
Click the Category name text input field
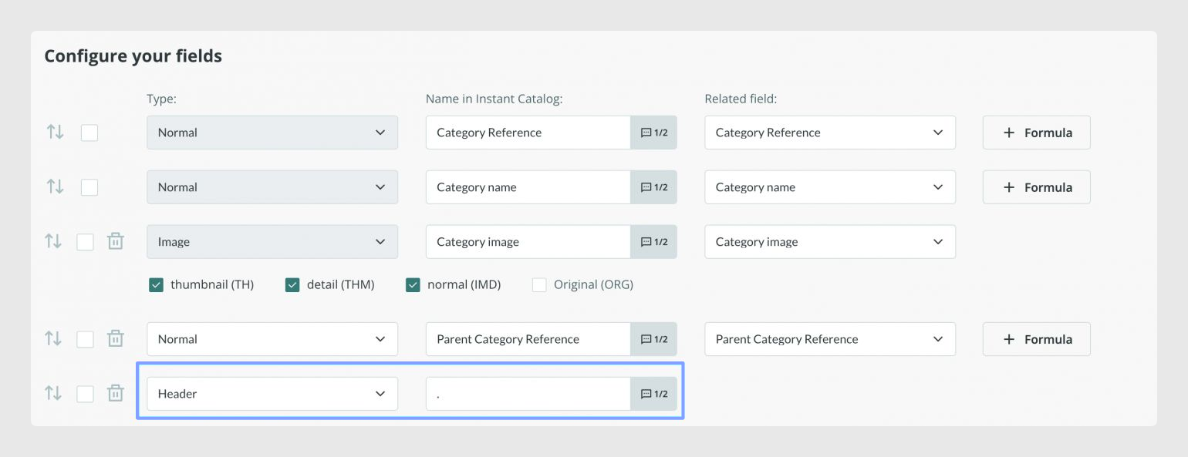528,187
